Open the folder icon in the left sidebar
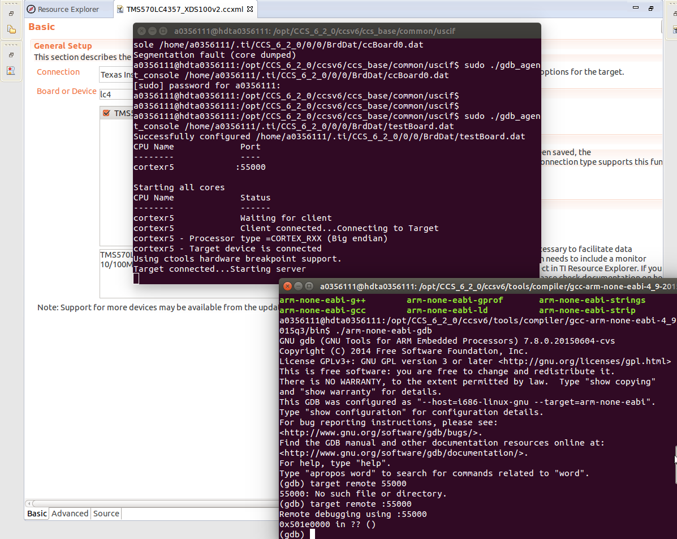This screenshot has width=677, height=539. (x=11, y=28)
